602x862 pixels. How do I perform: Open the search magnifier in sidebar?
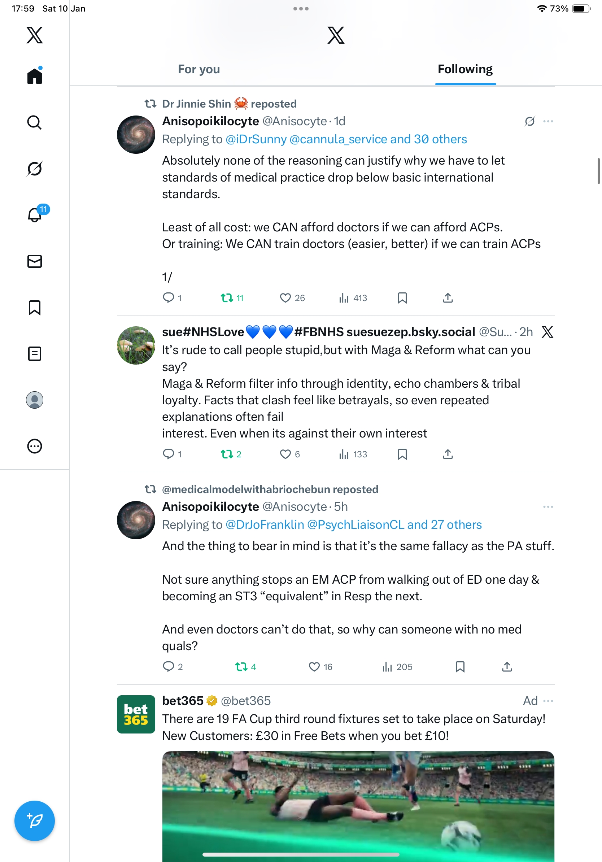(35, 122)
